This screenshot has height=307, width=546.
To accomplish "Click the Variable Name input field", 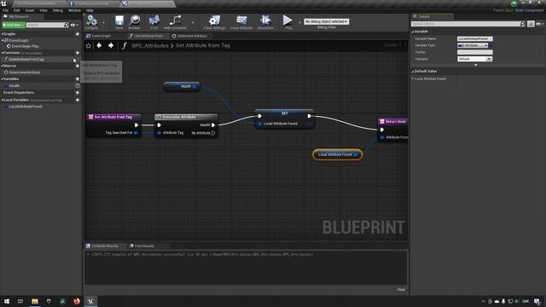I will [474, 38].
